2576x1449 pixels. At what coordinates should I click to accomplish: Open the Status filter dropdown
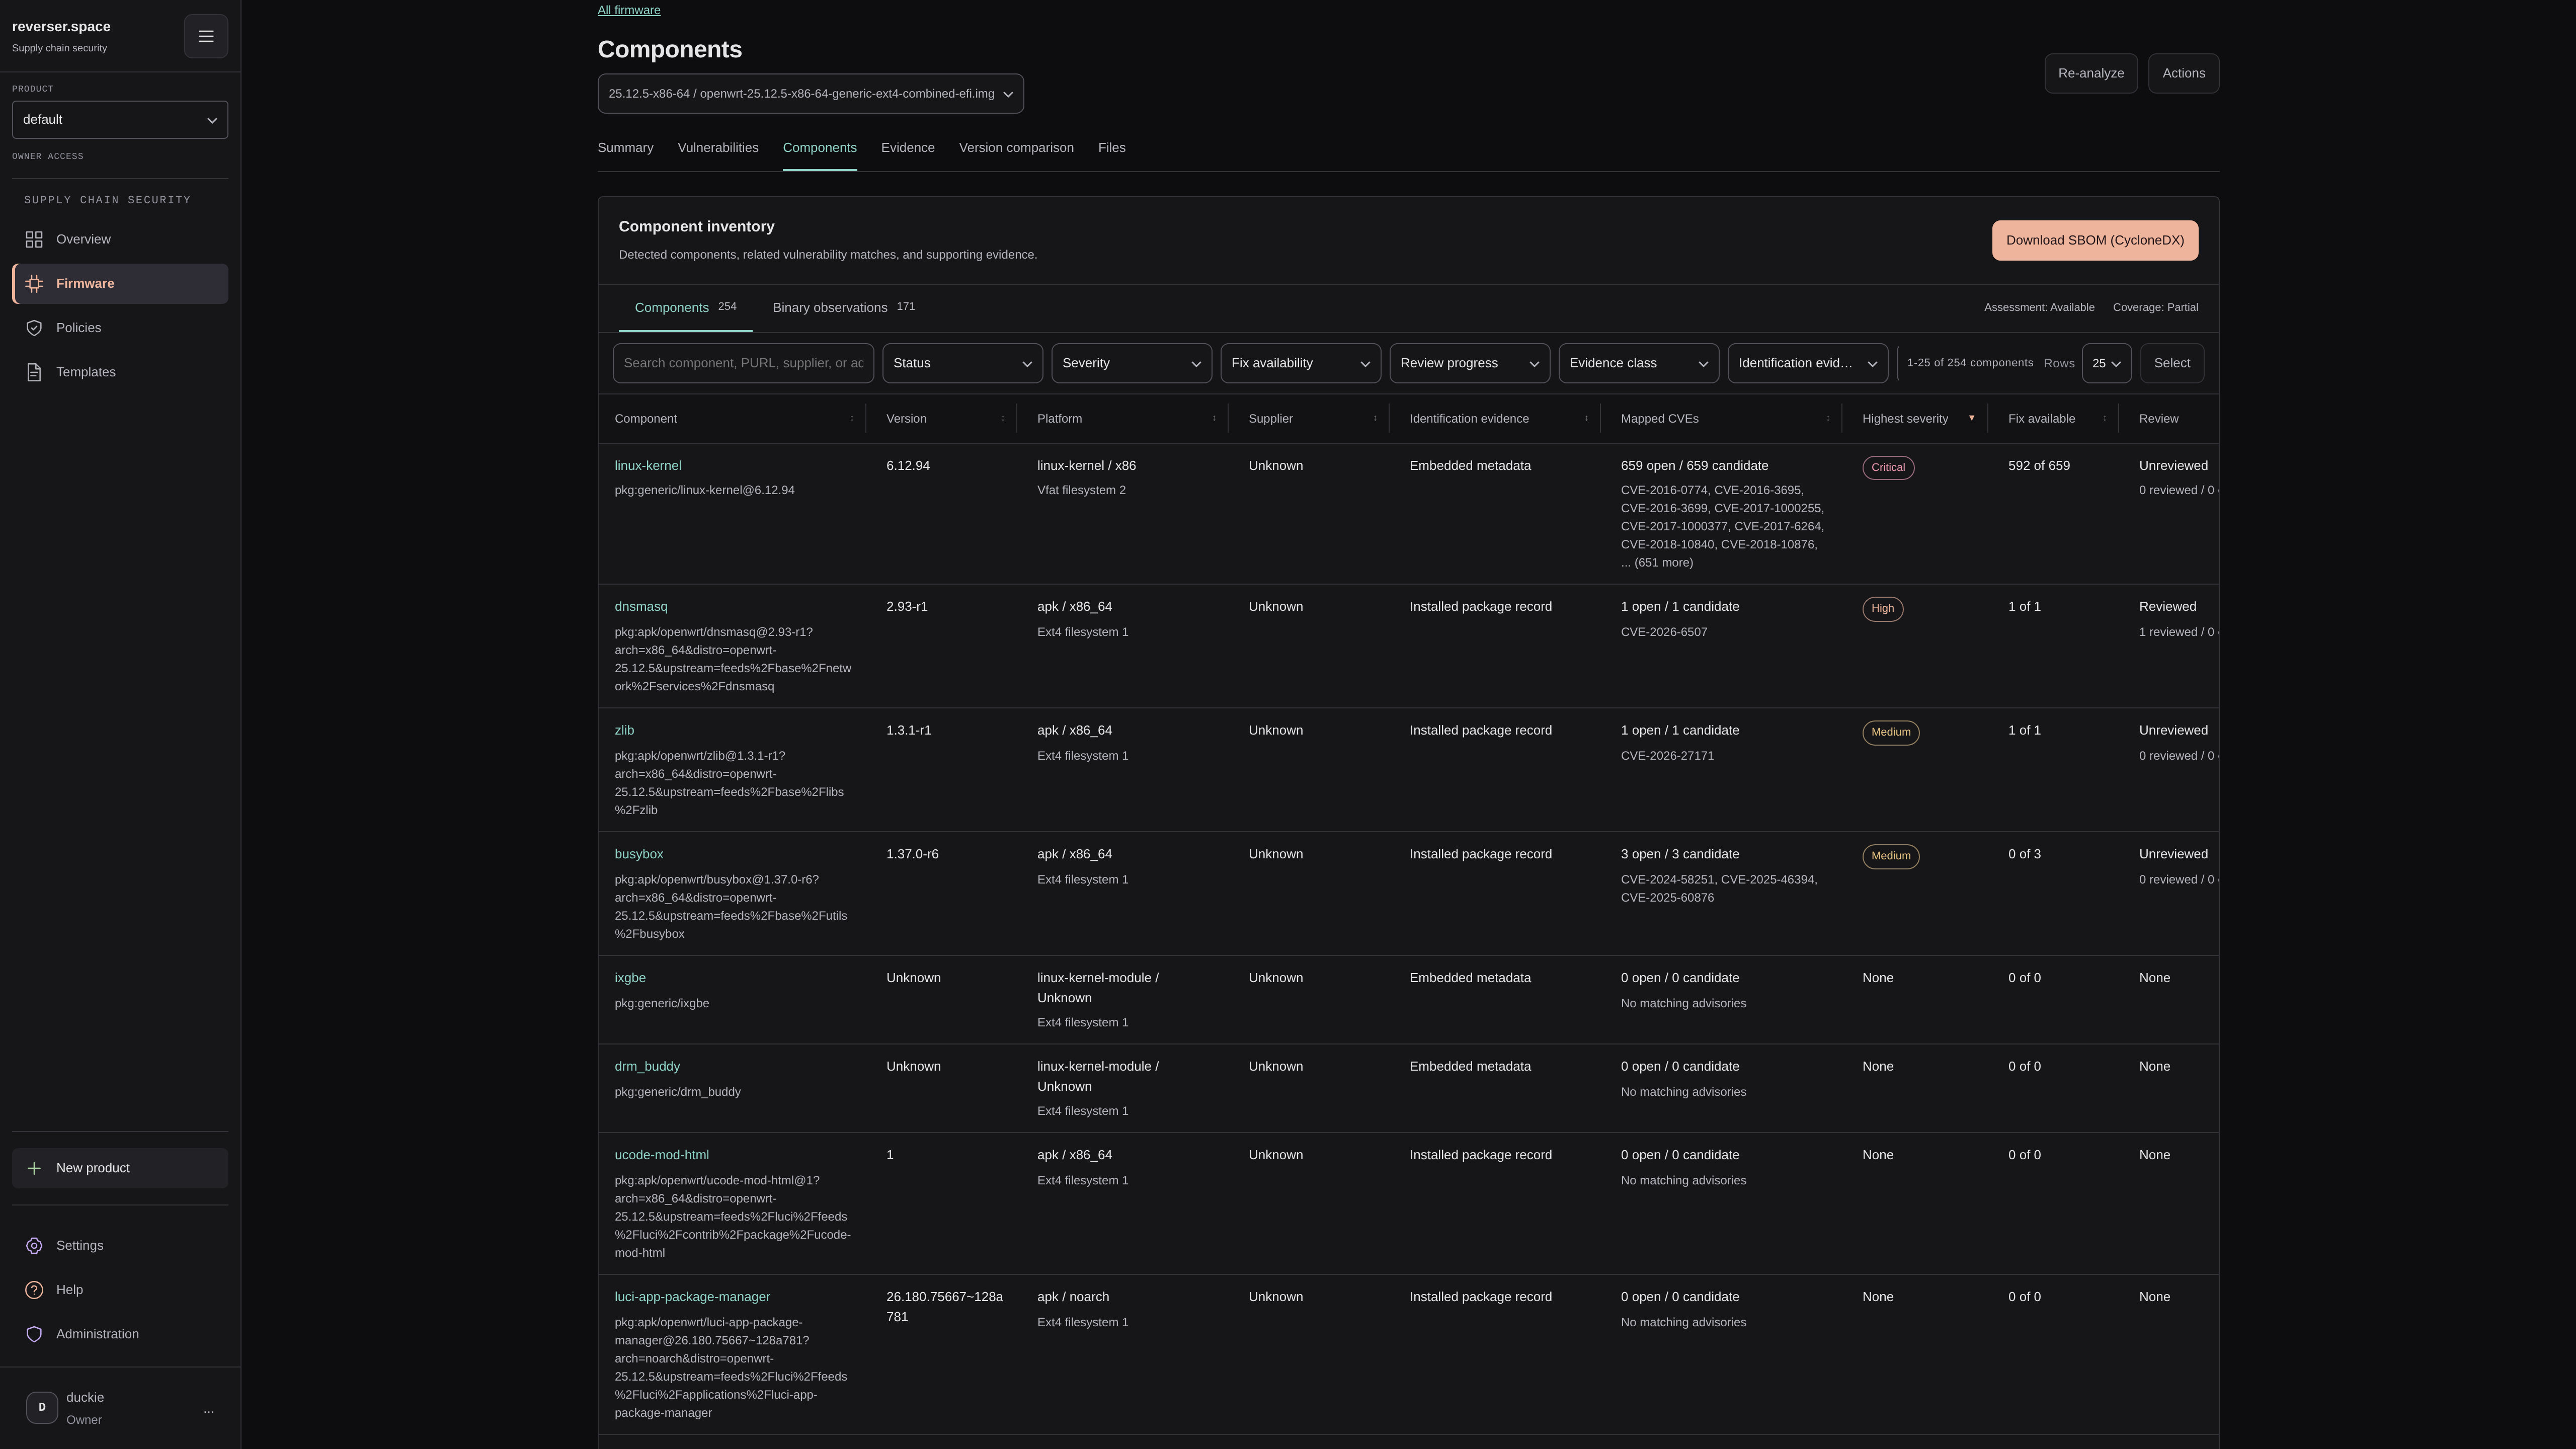coord(962,363)
